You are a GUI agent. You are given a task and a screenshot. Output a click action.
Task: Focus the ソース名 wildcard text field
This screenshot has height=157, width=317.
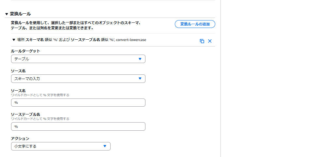tap(78, 103)
